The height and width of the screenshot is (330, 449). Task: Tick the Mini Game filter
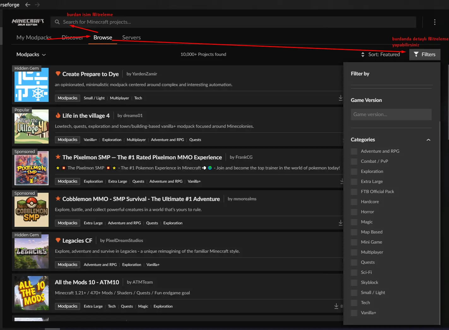pyautogui.click(x=354, y=242)
